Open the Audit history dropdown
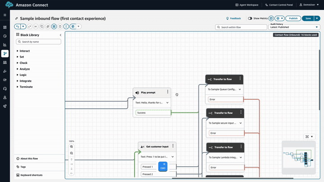The height and width of the screenshot is (182, 324). (x=294, y=27)
